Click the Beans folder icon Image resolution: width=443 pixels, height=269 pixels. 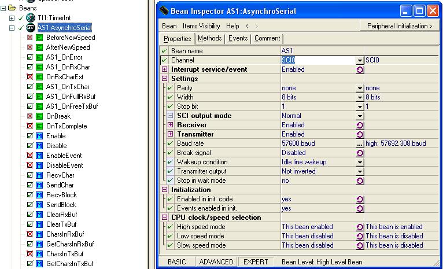pyautogui.click(x=12, y=8)
